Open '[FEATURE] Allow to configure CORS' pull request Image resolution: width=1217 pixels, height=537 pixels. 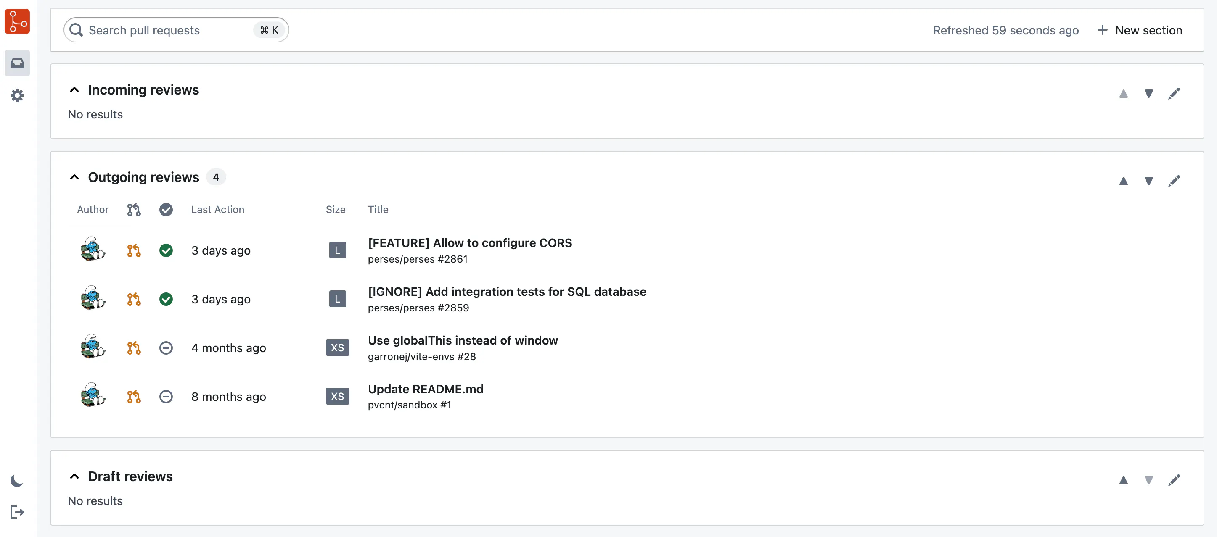pyautogui.click(x=470, y=242)
